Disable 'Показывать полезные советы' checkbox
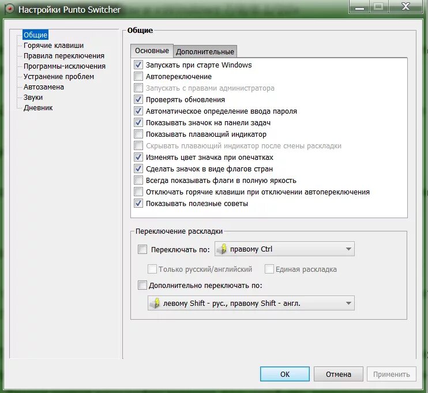Viewport: 428px width, 393px height. coord(138,203)
